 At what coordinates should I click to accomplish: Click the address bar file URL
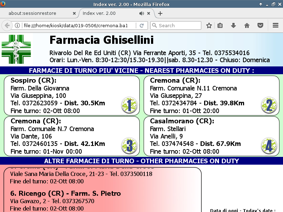[78, 25]
